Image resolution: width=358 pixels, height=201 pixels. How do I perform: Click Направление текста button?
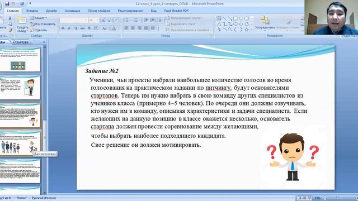click(184, 18)
